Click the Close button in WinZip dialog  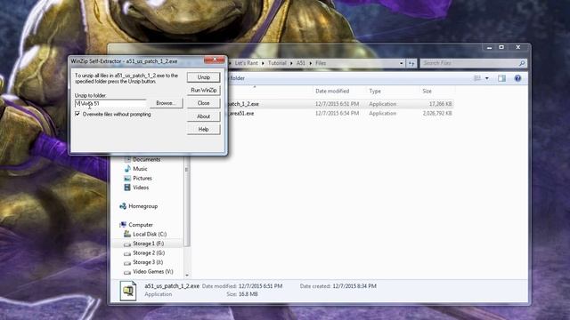pyautogui.click(x=204, y=103)
